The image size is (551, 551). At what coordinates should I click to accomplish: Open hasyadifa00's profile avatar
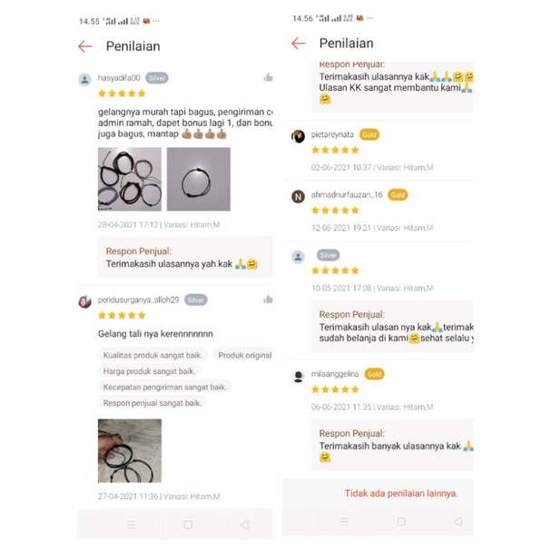pyautogui.click(x=84, y=79)
